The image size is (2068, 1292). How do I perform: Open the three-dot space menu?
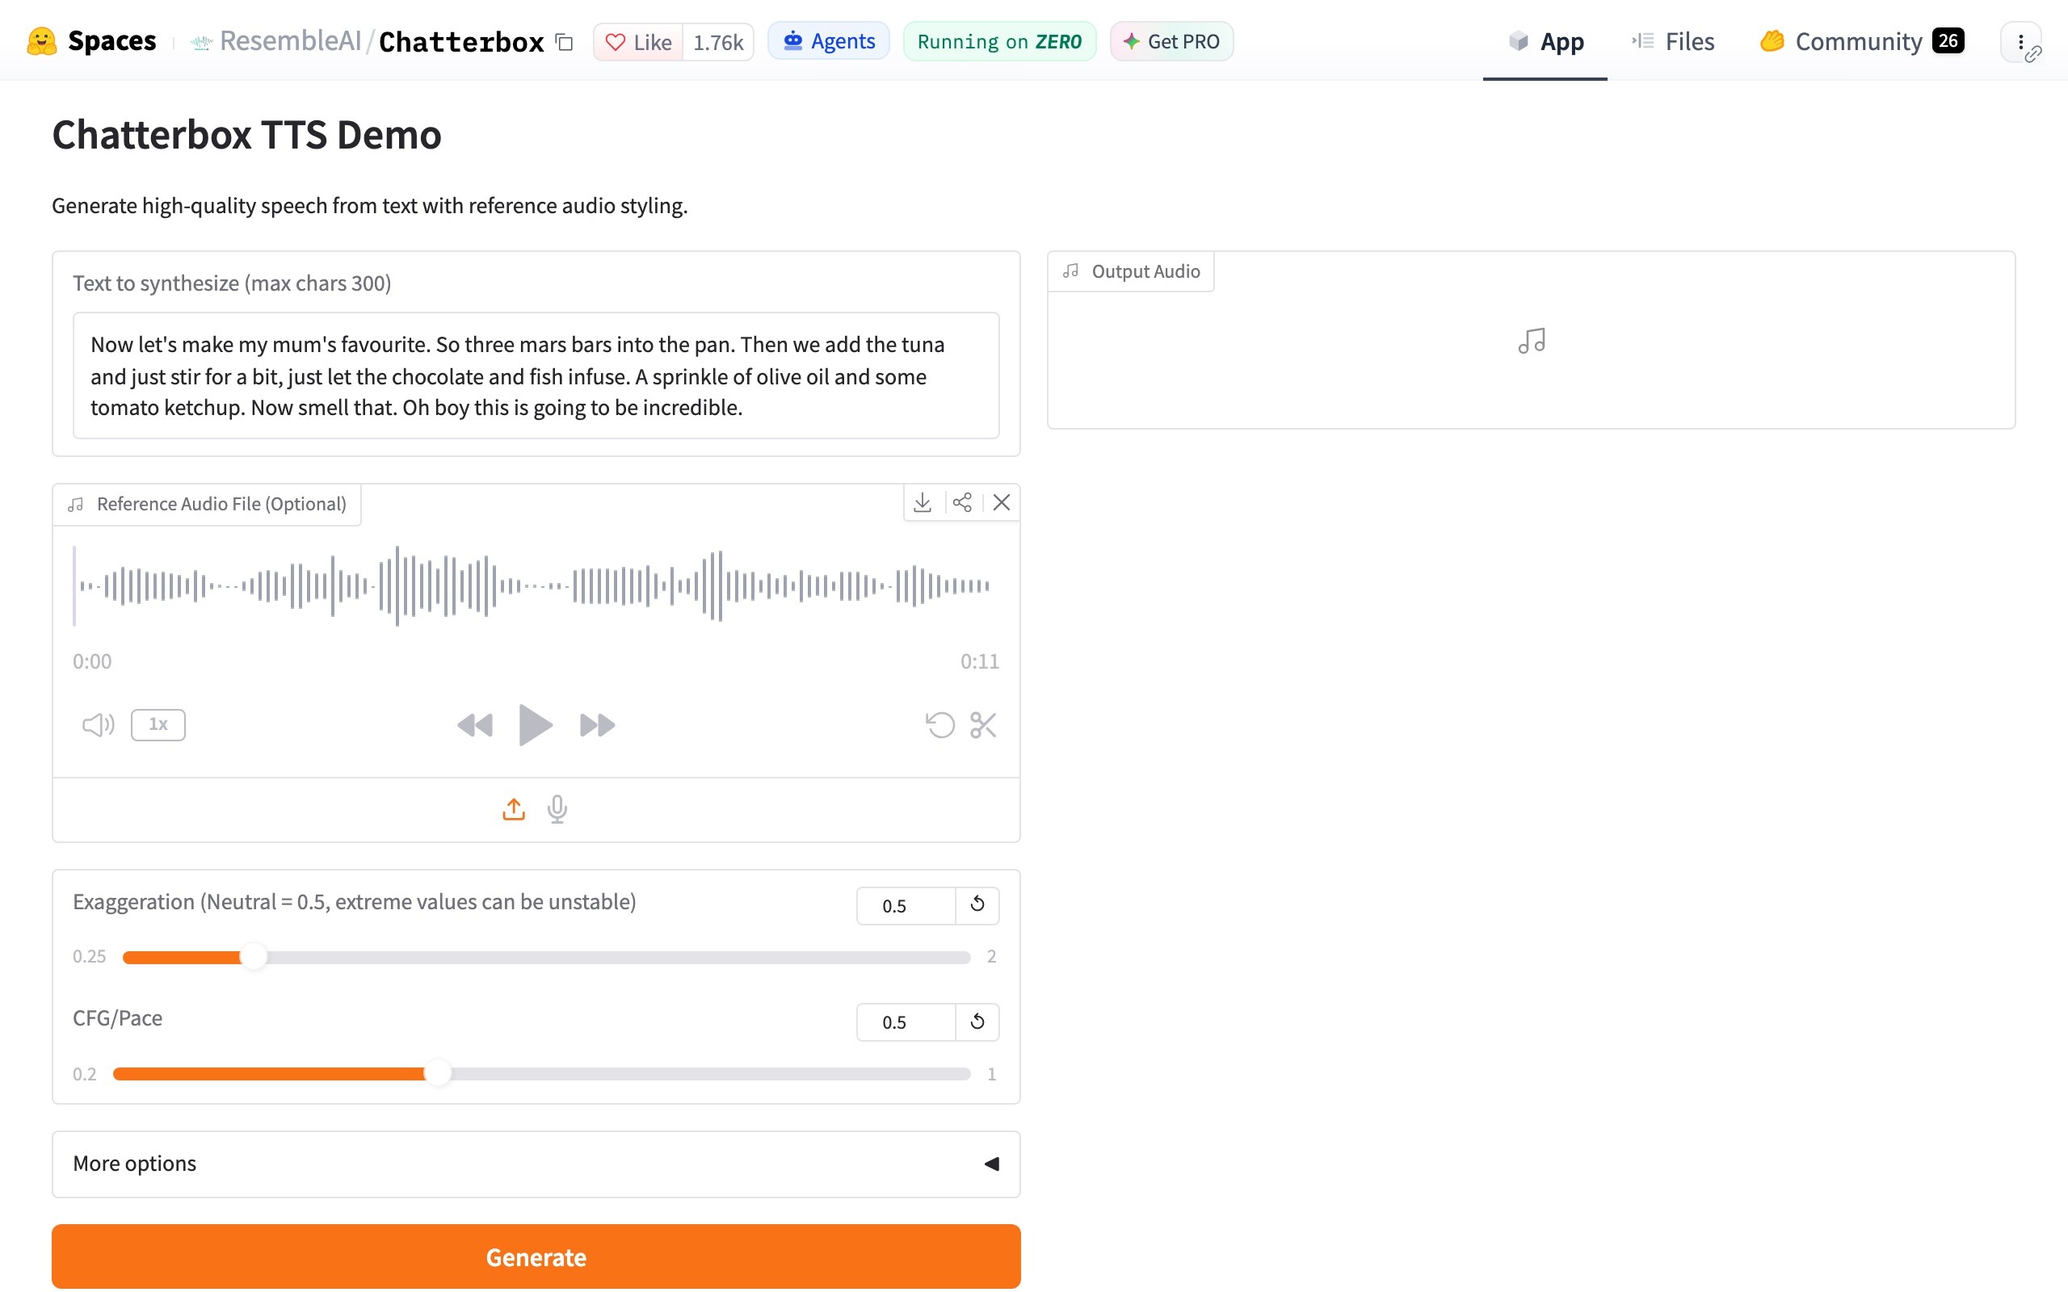2021,42
